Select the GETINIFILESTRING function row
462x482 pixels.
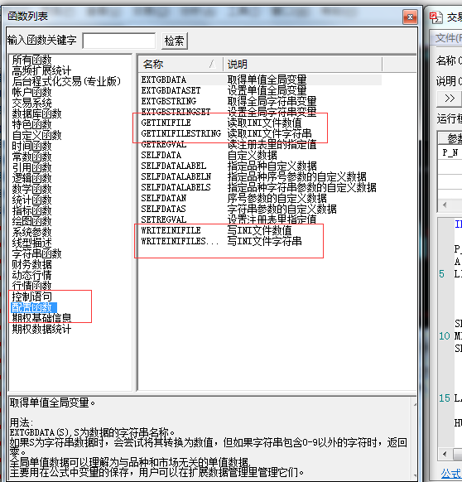261,133
